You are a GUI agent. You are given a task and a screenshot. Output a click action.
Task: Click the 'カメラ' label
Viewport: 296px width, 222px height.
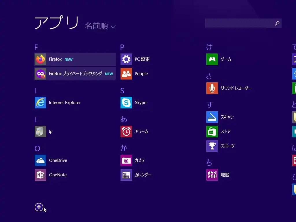click(x=140, y=160)
